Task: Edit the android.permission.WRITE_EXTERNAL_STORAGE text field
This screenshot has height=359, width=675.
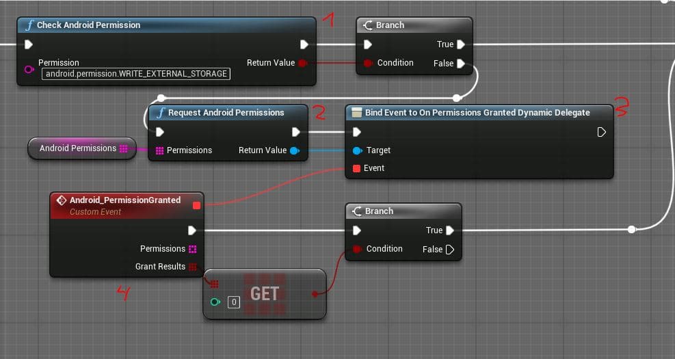Action: pyautogui.click(x=136, y=74)
